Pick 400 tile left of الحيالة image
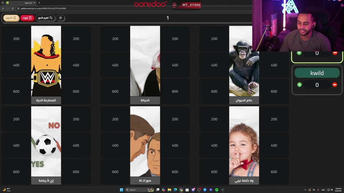The width and height of the screenshot is (344, 193). pyautogui.click(x=115, y=65)
